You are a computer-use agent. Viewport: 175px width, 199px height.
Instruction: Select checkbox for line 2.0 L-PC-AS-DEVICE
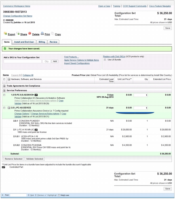4,108
